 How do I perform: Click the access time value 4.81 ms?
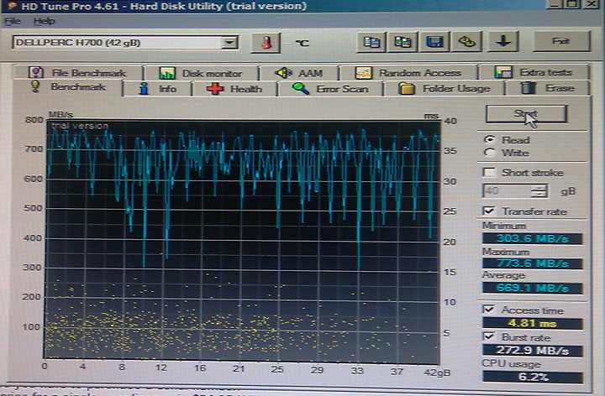[x=533, y=323]
